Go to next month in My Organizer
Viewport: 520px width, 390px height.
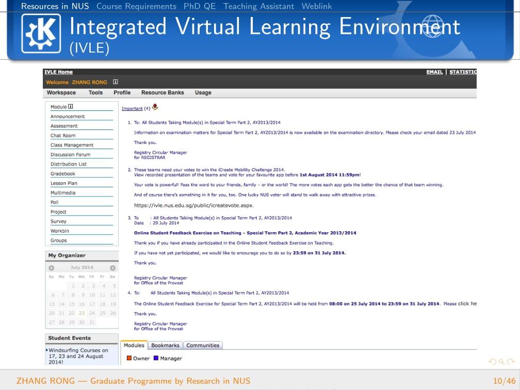[x=113, y=268]
